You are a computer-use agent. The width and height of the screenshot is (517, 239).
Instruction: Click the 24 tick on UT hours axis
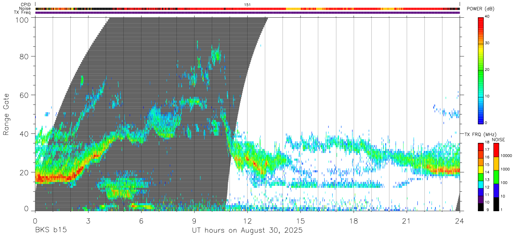click(x=460, y=221)
